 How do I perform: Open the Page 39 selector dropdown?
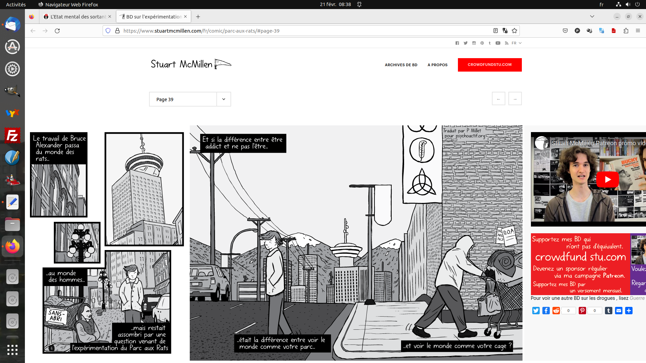(x=190, y=99)
